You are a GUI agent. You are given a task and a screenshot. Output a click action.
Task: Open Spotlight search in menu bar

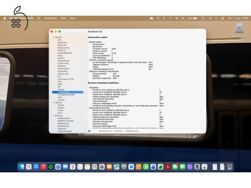coord(216,18)
